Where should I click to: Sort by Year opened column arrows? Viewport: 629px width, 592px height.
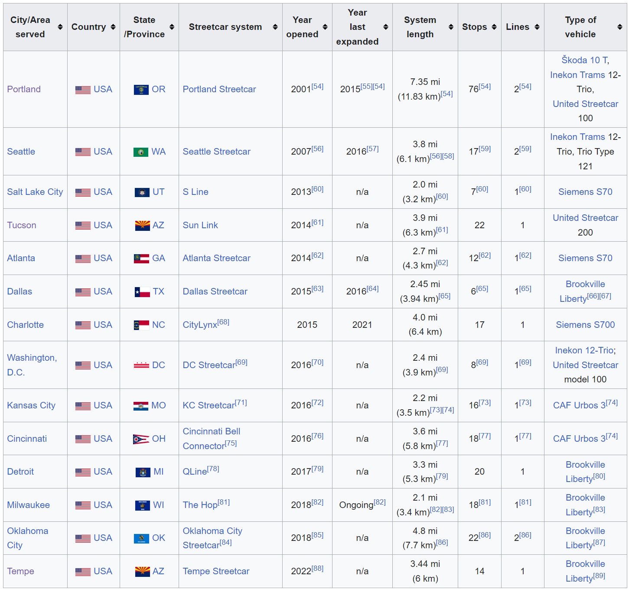point(325,27)
